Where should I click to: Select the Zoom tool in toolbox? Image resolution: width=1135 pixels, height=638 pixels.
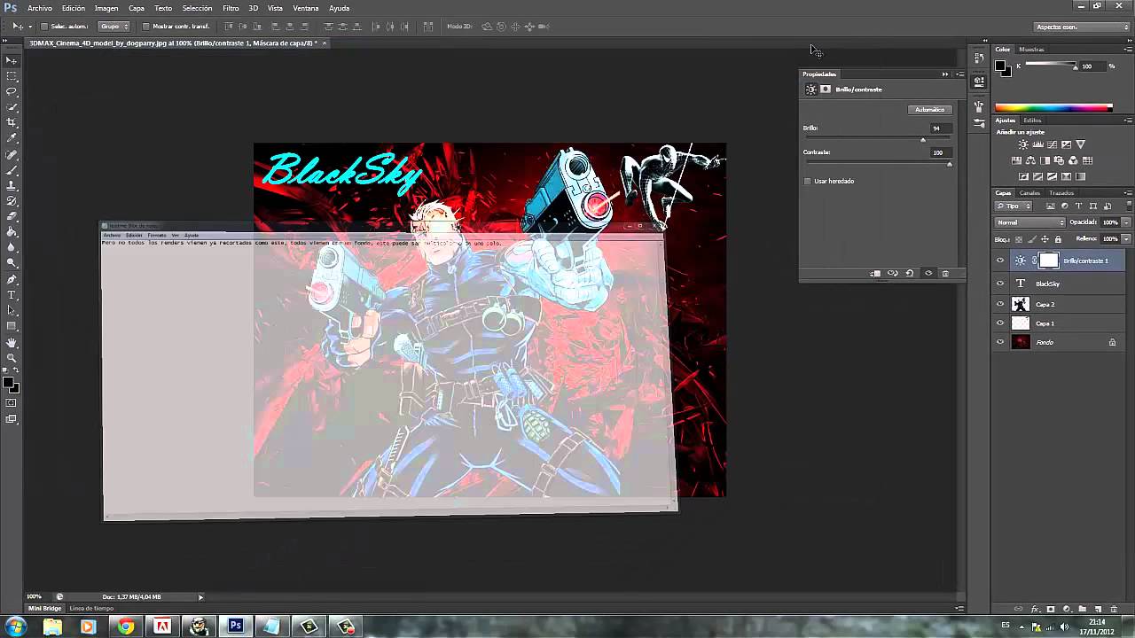click(x=12, y=358)
